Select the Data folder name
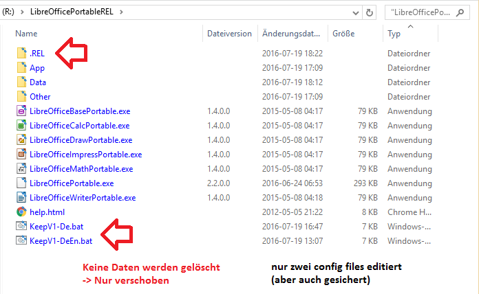Viewport: 479px width, 294px height. click(x=38, y=82)
